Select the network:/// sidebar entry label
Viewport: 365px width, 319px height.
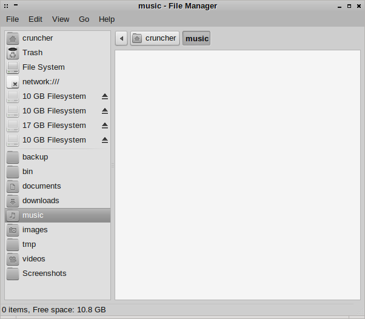click(x=41, y=82)
